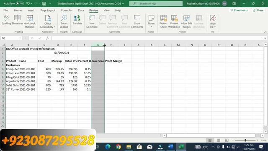Viewport: 268px width, 151px height.
Task: Run the Spelling check
Action: click(6, 20)
